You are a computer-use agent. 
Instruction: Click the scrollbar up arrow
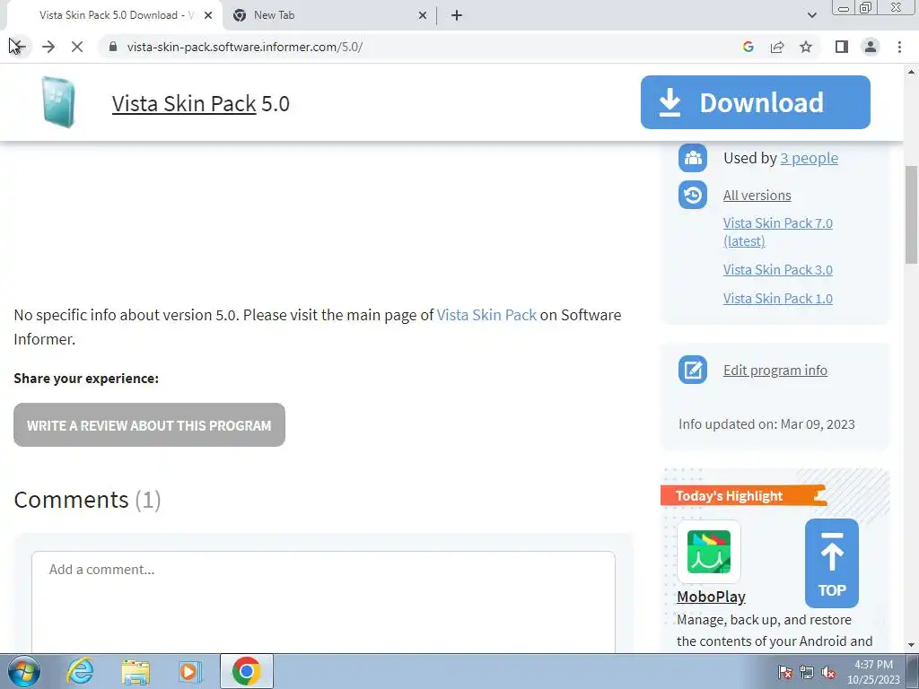click(912, 72)
